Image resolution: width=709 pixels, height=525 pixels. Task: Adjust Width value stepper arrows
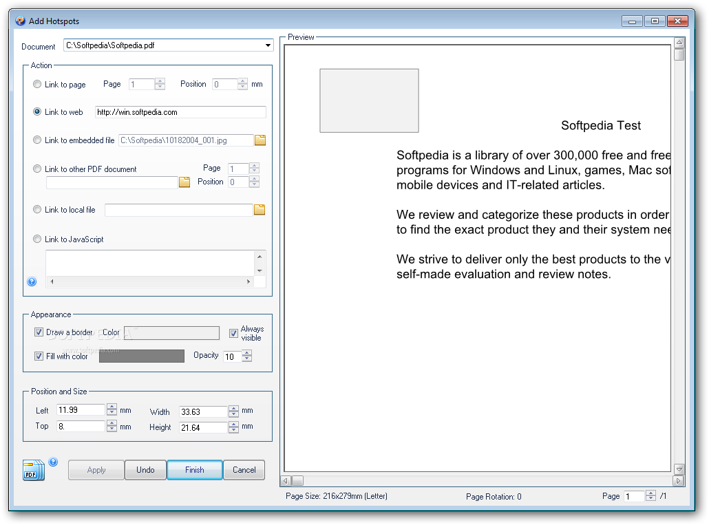point(233,411)
